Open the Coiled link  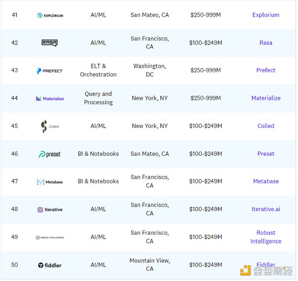click(x=266, y=126)
